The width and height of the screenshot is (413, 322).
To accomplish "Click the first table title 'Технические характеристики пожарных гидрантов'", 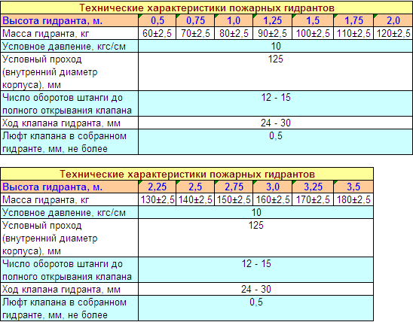I will tap(206, 8).
